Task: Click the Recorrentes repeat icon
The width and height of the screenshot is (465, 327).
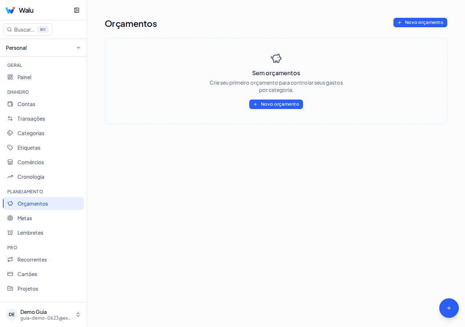Action: pyautogui.click(x=10, y=259)
